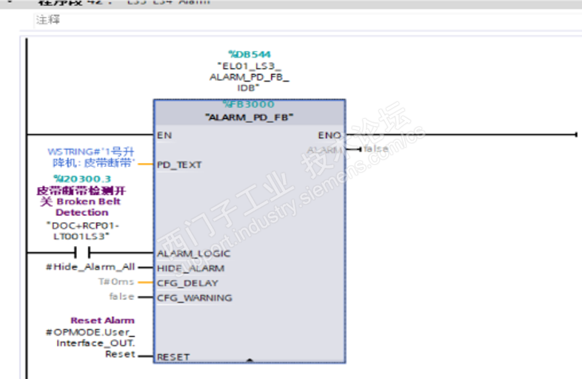Select the normally open contact

(x=82, y=253)
